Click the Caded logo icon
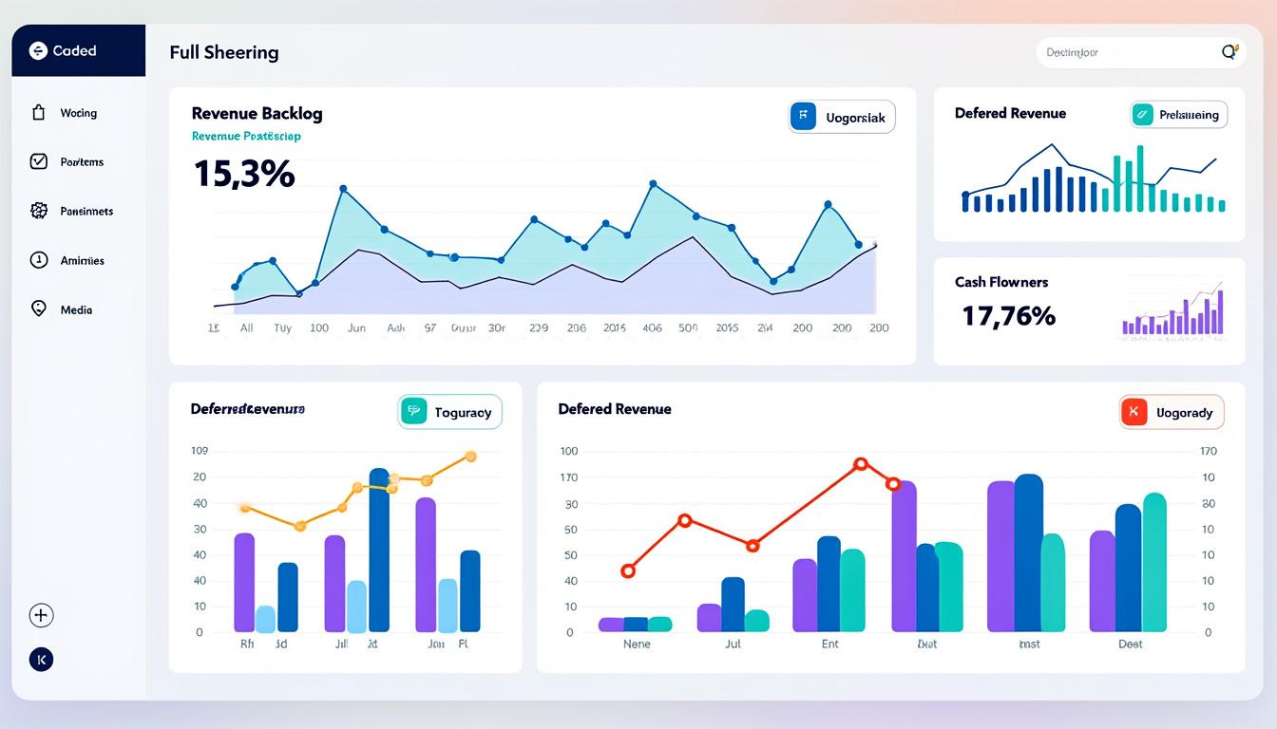This screenshot has width=1277, height=729. tap(38, 51)
